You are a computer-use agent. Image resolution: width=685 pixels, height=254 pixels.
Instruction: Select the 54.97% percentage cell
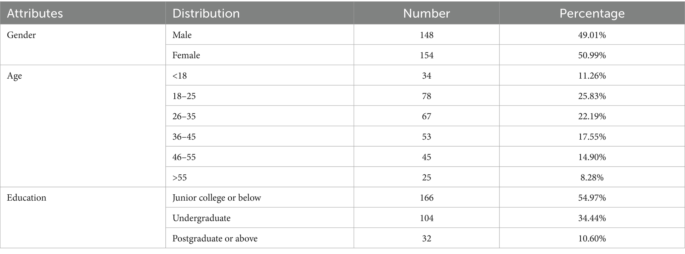click(592, 198)
